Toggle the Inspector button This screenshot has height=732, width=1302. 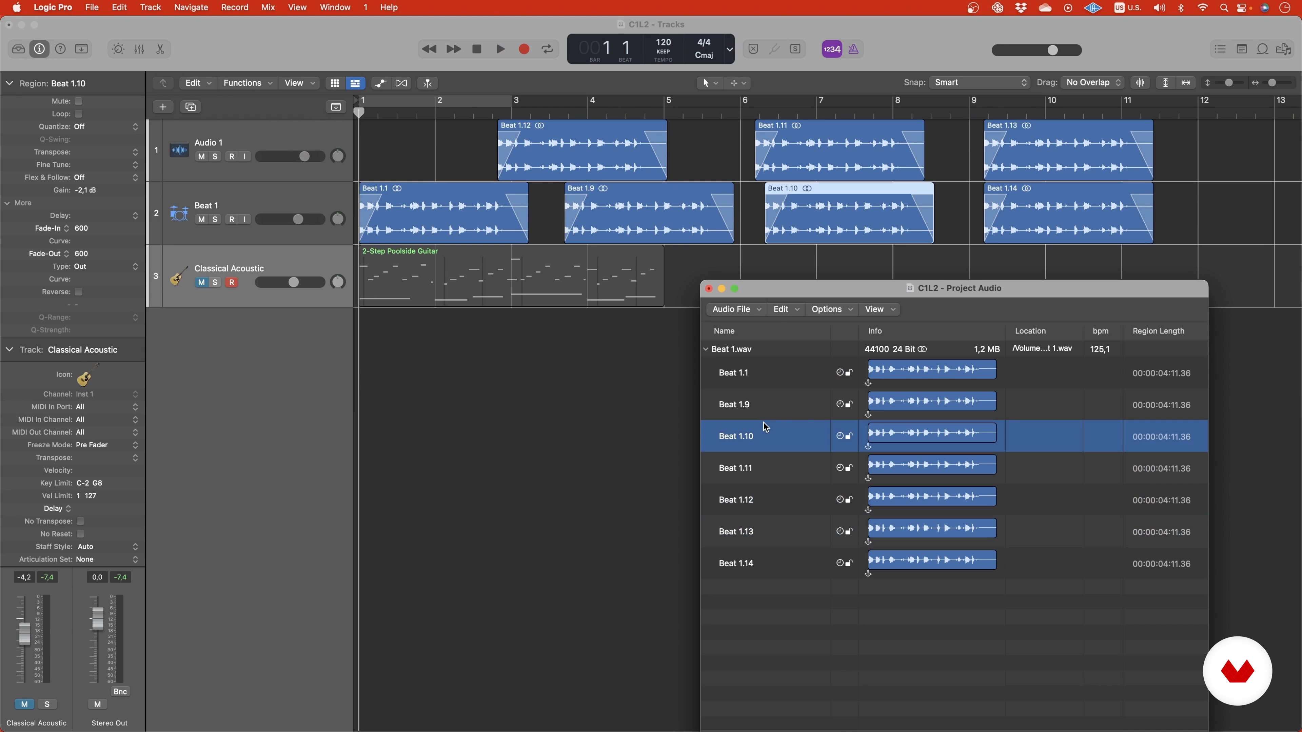(39, 49)
